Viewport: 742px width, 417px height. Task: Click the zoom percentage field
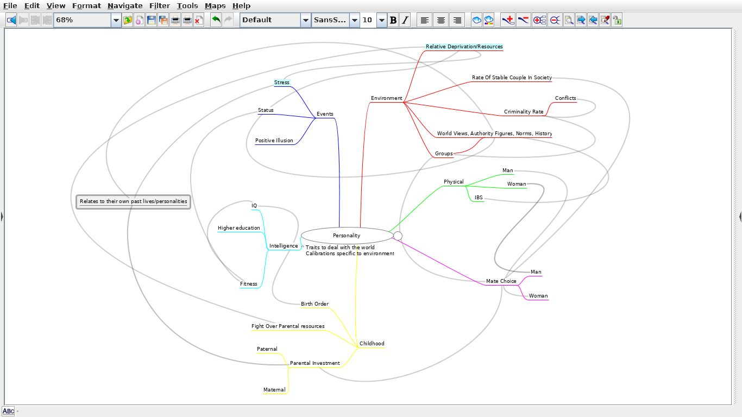point(82,20)
